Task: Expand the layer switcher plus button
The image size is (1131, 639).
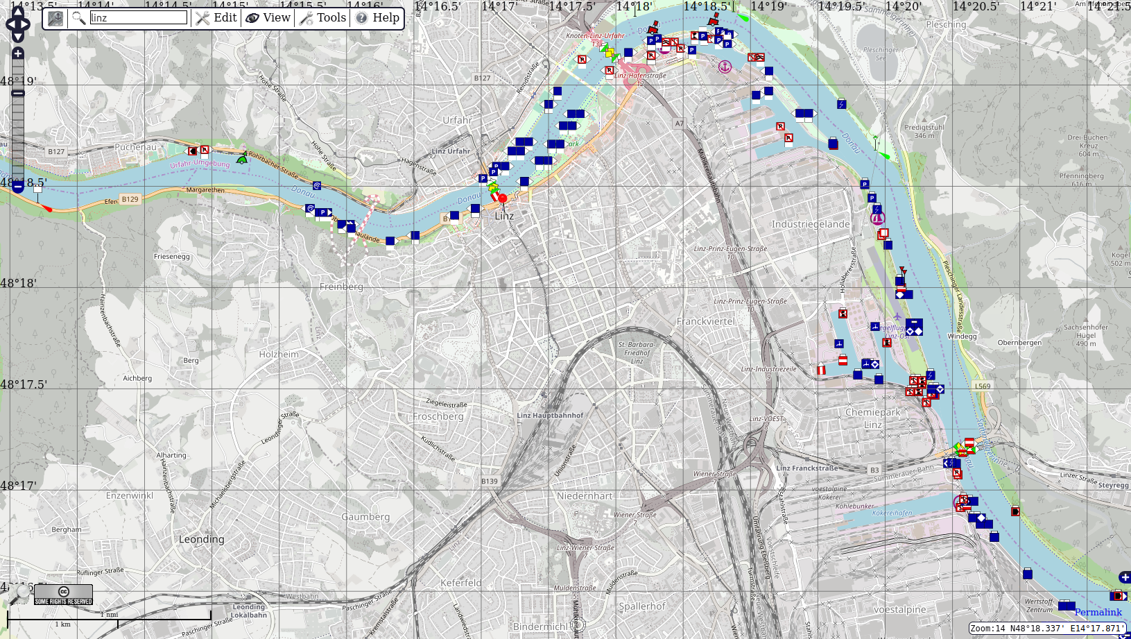Action: (1124, 577)
